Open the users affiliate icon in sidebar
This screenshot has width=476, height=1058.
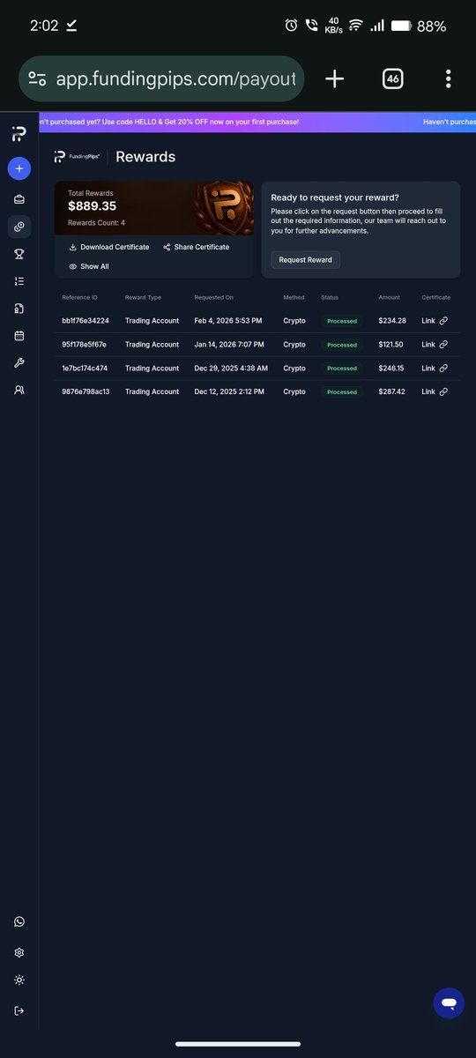point(19,389)
